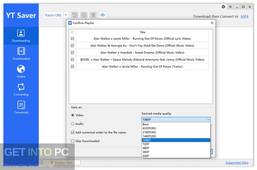Open the Converted files section

(x=21, y=107)
